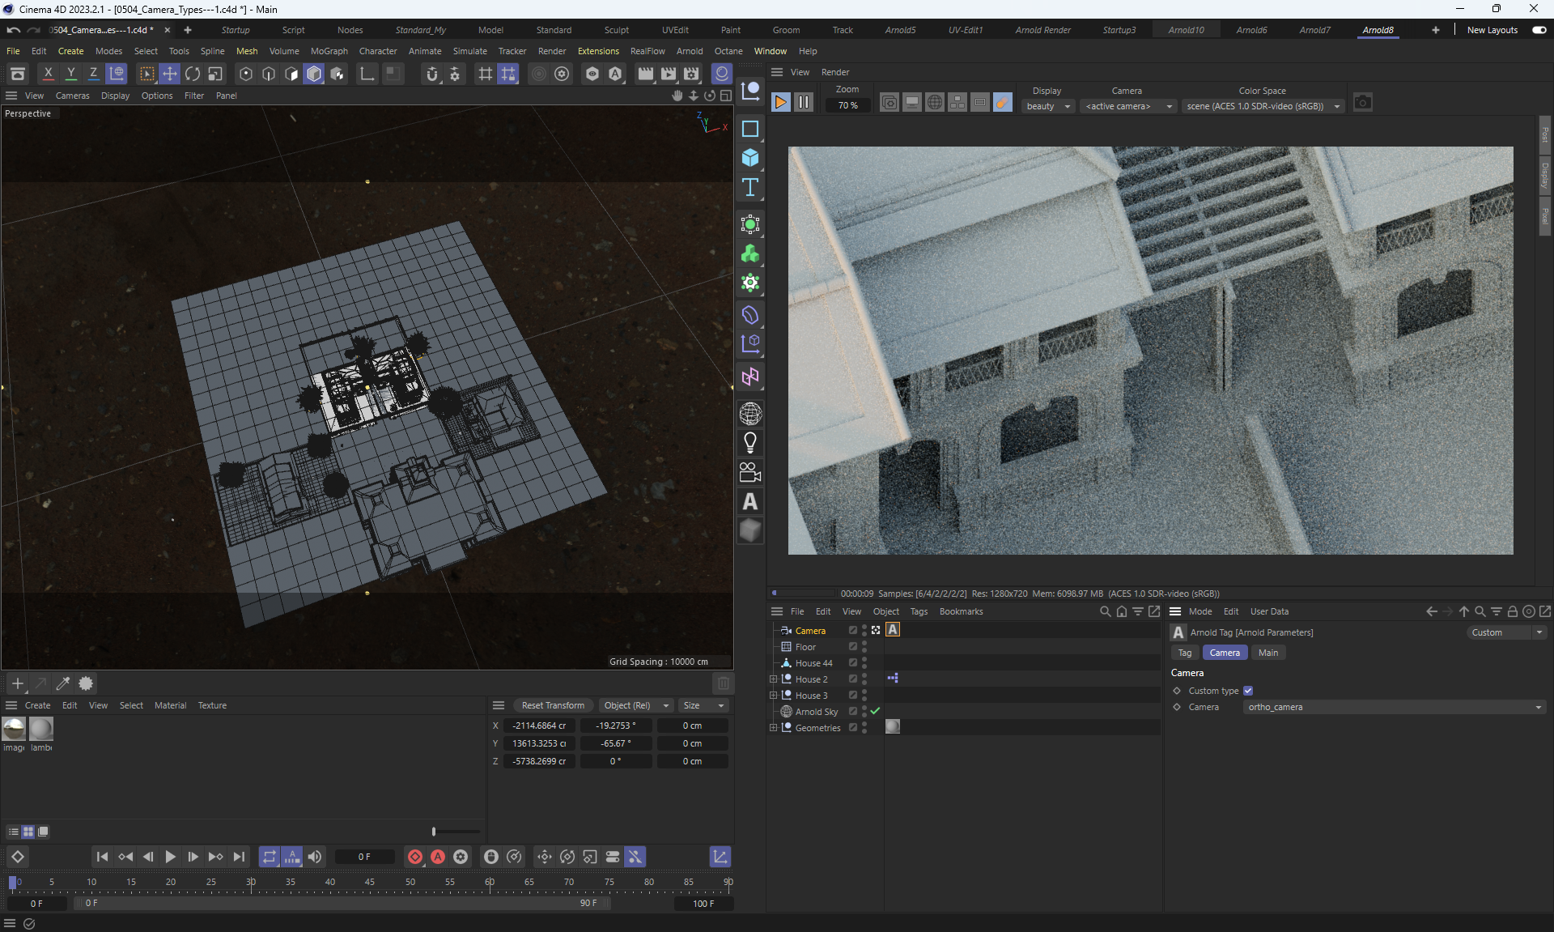The width and height of the screenshot is (1554, 932).
Task: Select the Move tool in toolbar
Action: 169,74
